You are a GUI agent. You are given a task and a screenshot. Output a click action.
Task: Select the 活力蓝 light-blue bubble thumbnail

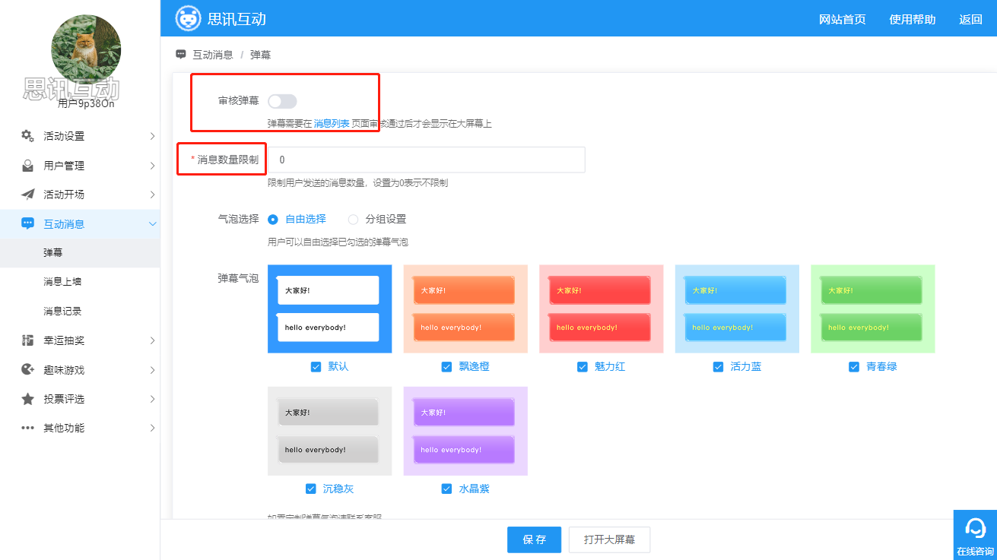point(737,309)
